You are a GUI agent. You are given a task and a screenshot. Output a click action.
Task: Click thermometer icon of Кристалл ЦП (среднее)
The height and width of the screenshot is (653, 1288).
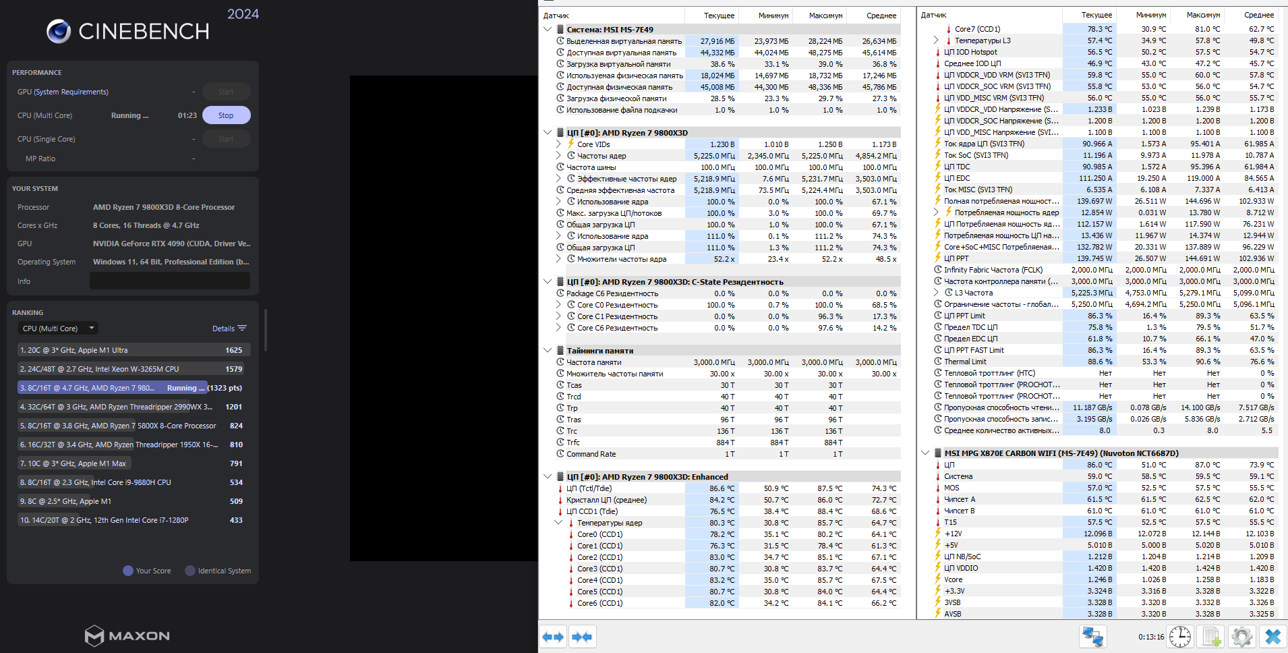[560, 500]
